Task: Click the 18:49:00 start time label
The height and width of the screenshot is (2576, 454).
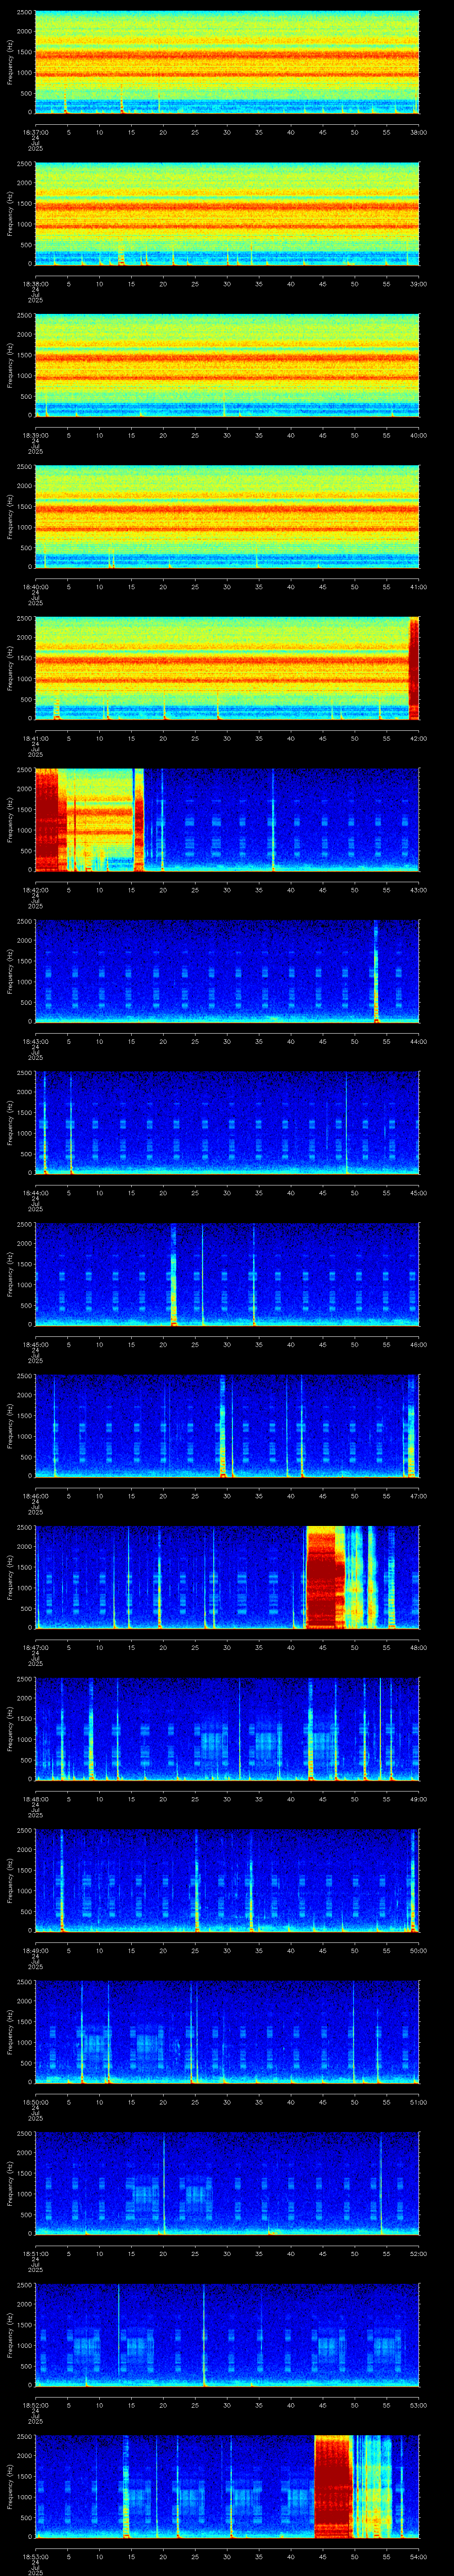Action: (x=35, y=1950)
